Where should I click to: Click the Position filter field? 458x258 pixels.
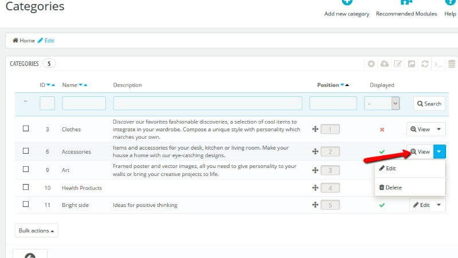pyautogui.click(x=333, y=103)
